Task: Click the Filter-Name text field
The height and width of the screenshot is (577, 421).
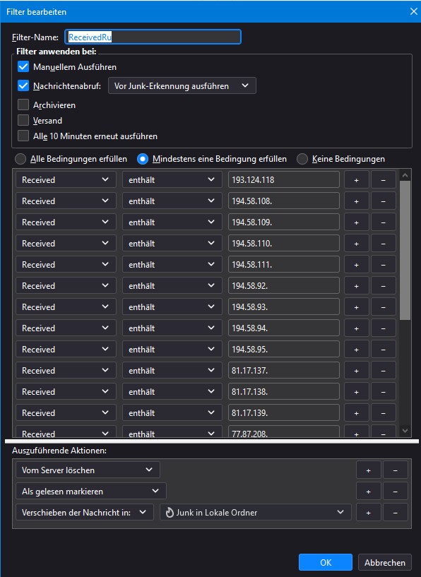Action: [x=153, y=37]
